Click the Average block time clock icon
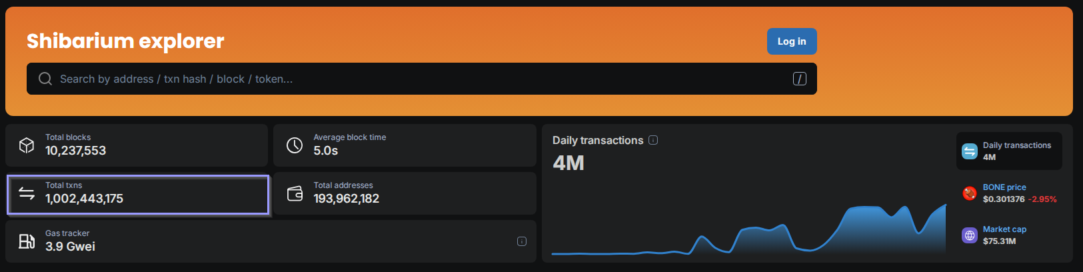The image size is (1083, 272). (x=295, y=145)
